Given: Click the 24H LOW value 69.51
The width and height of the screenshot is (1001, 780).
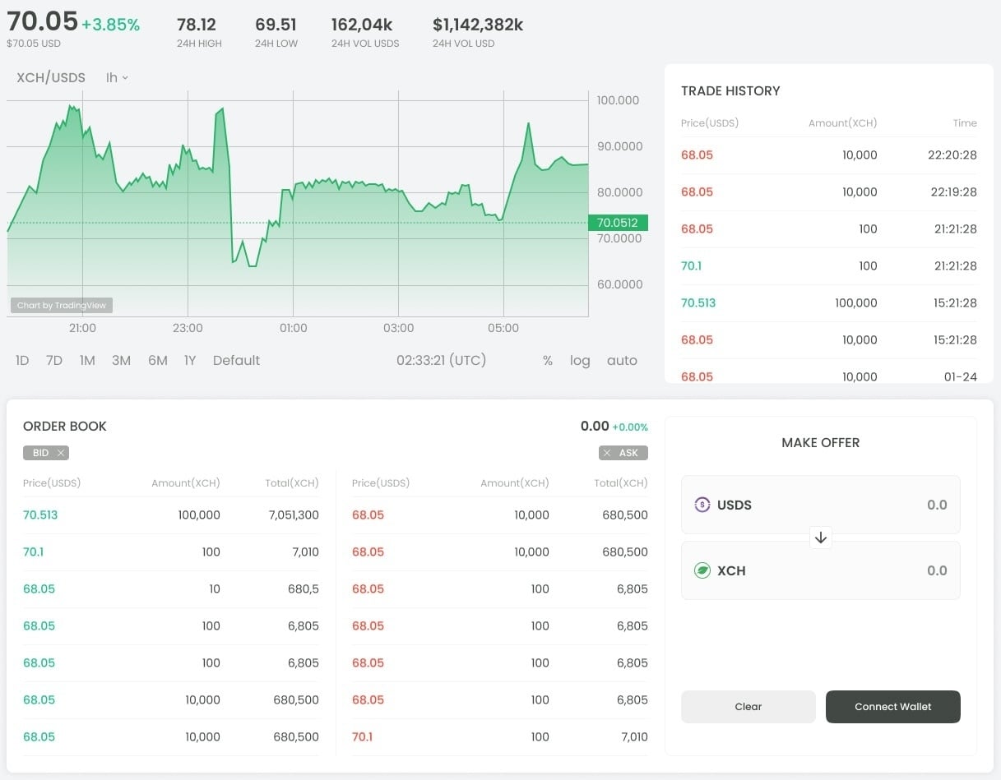Looking at the screenshot, I should pos(276,25).
